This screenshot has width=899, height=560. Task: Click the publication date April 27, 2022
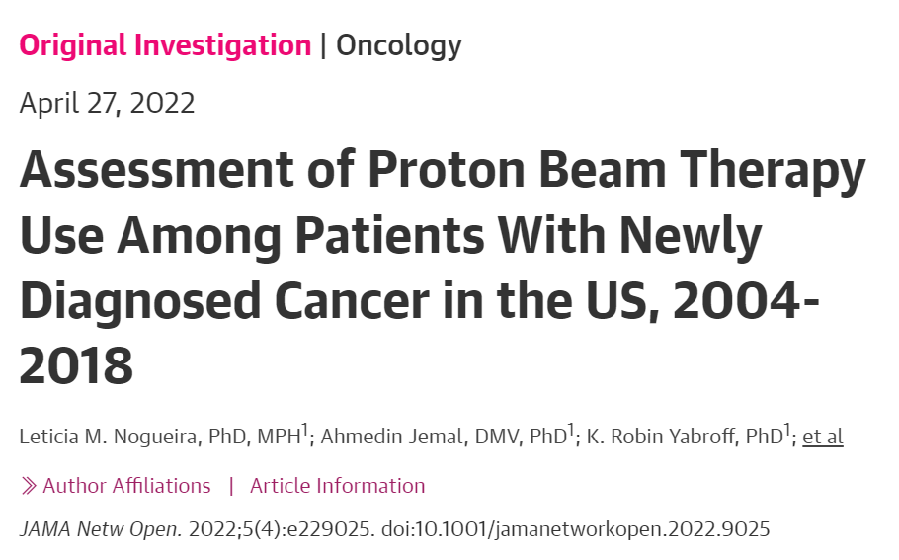pyautogui.click(x=107, y=103)
